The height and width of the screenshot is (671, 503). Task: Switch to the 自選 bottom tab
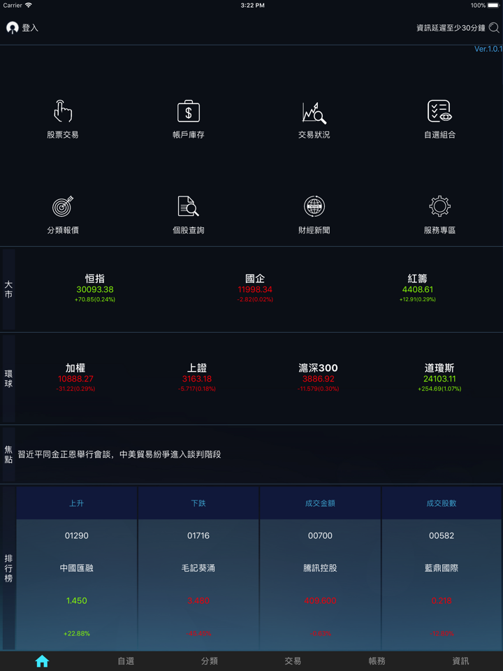[126, 661]
